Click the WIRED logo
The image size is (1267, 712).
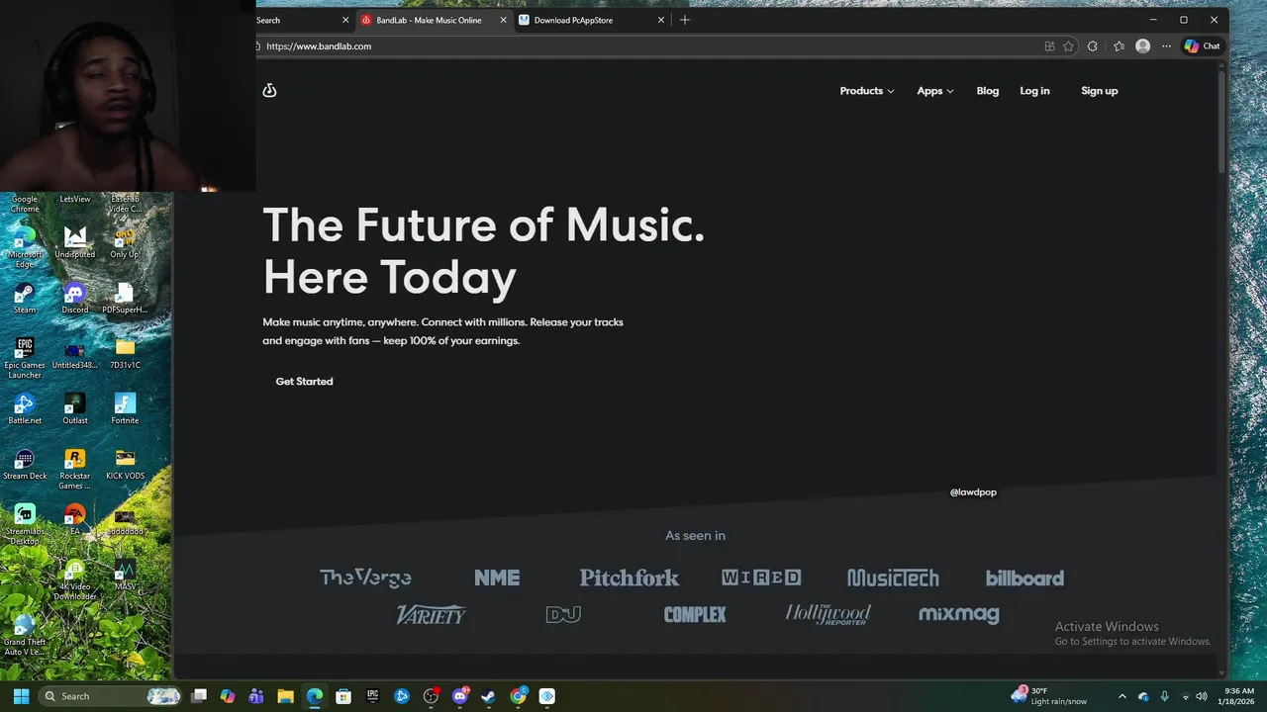pos(761,578)
